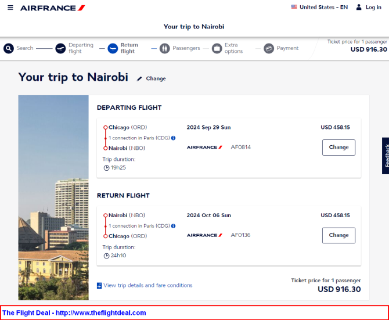Click the pencil edit icon near title

[139, 78]
